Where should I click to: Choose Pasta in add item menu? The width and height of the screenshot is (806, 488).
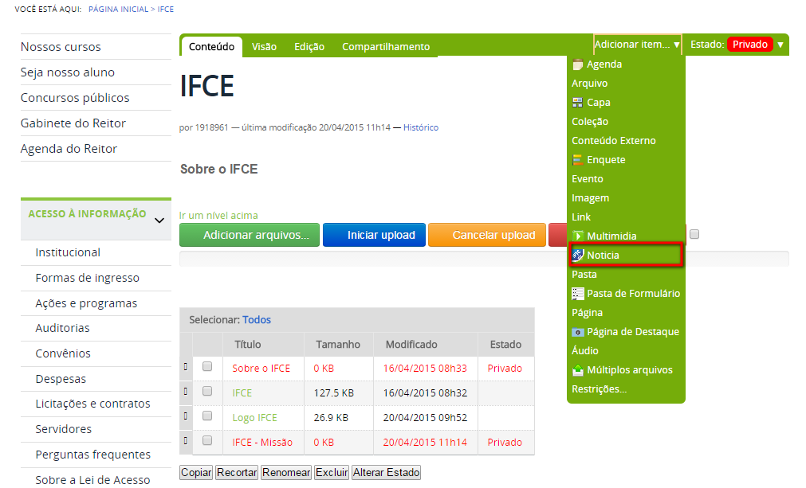(584, 275)
